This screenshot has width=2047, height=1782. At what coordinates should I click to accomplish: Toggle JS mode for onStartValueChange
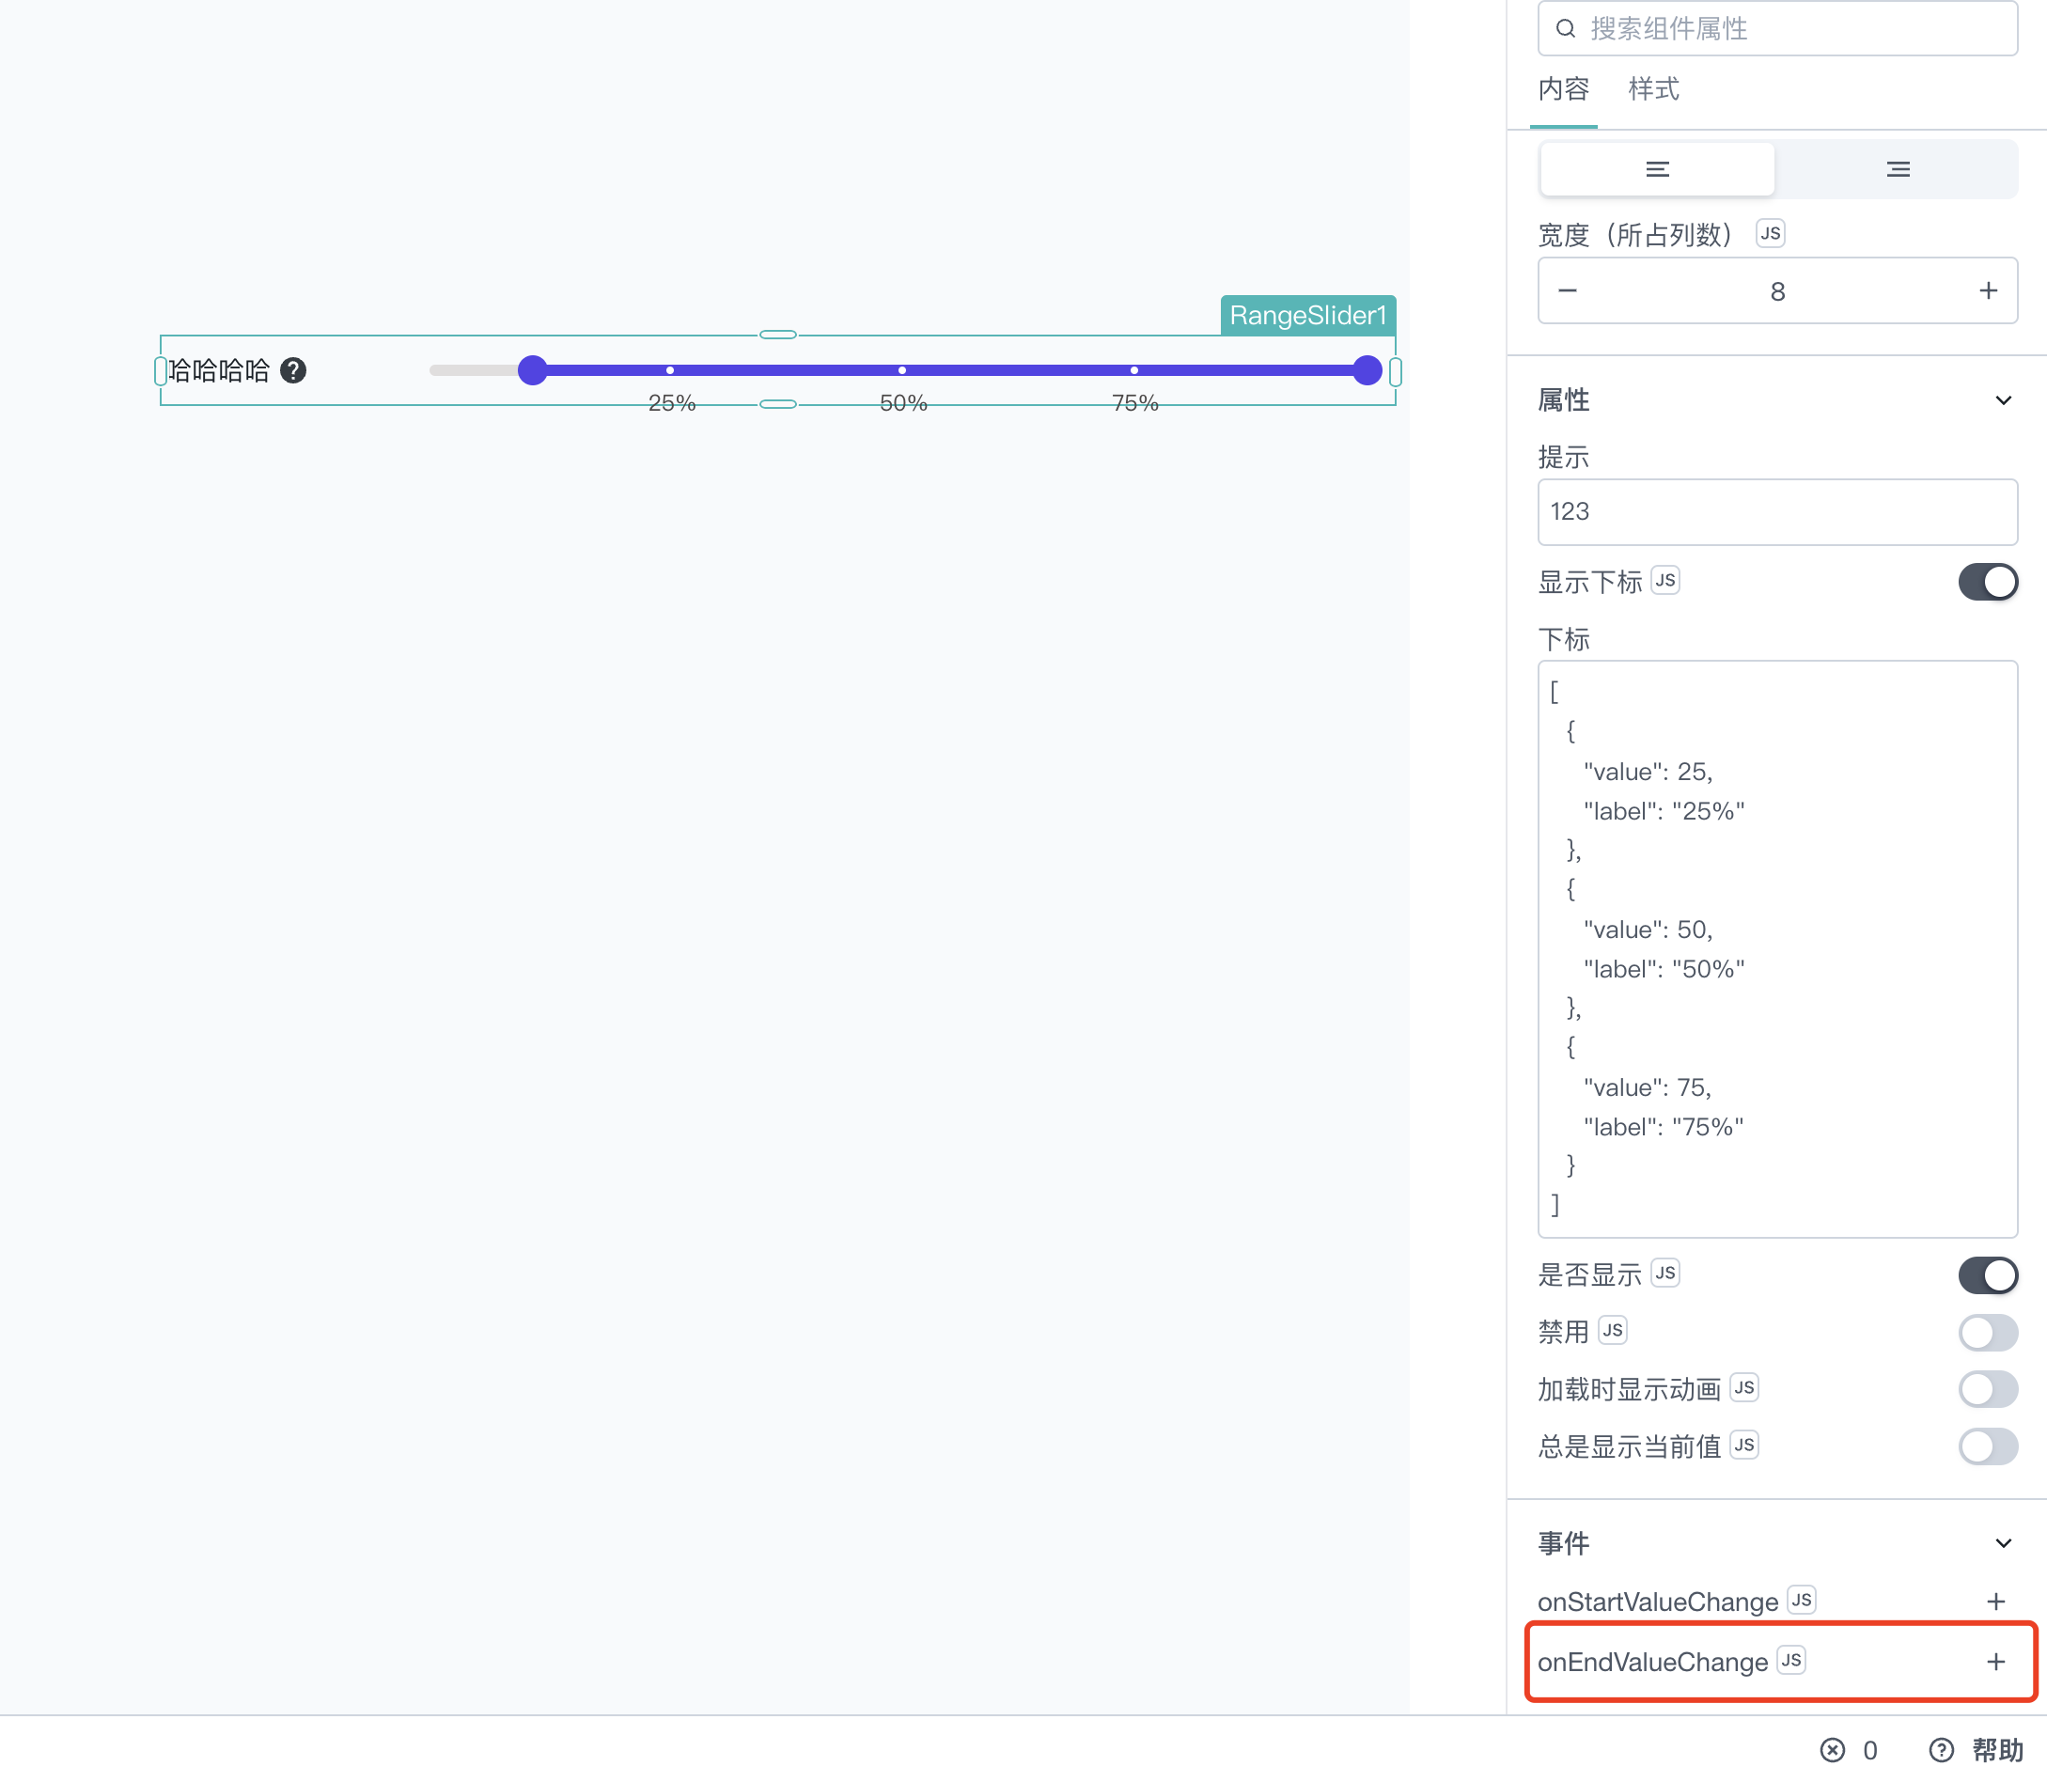coord(1802,1599)
